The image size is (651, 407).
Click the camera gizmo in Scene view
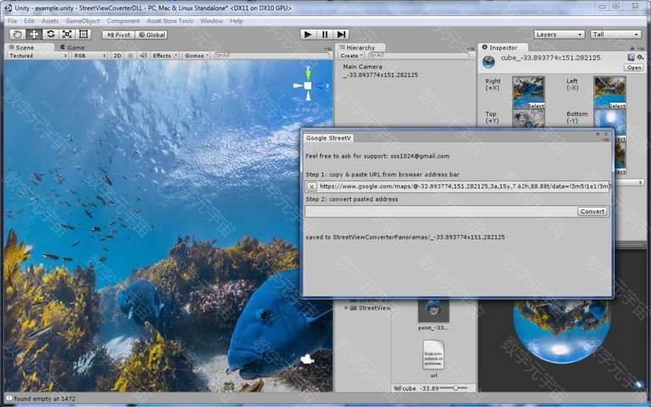[x=306, y=360]
